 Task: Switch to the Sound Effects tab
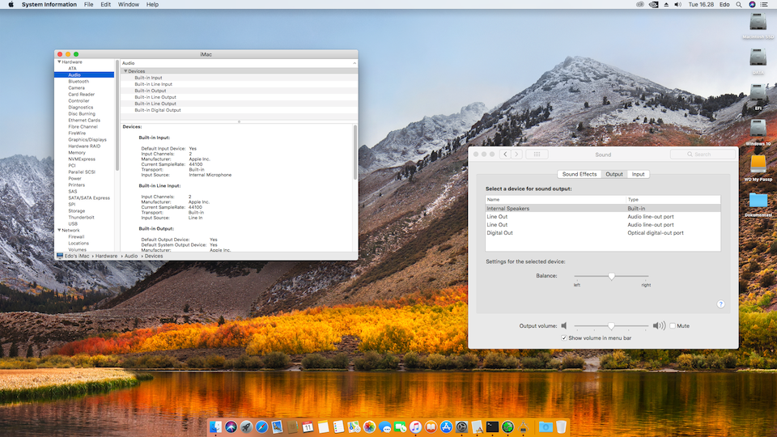580,174
